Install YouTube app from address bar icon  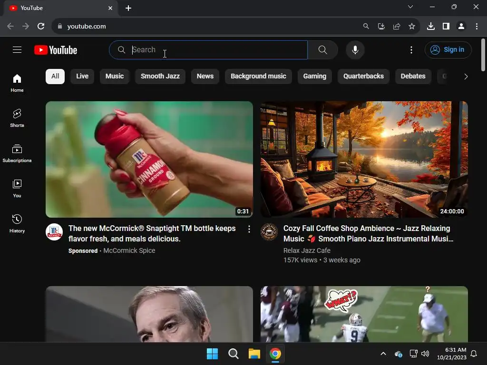(x=381, y=27)
